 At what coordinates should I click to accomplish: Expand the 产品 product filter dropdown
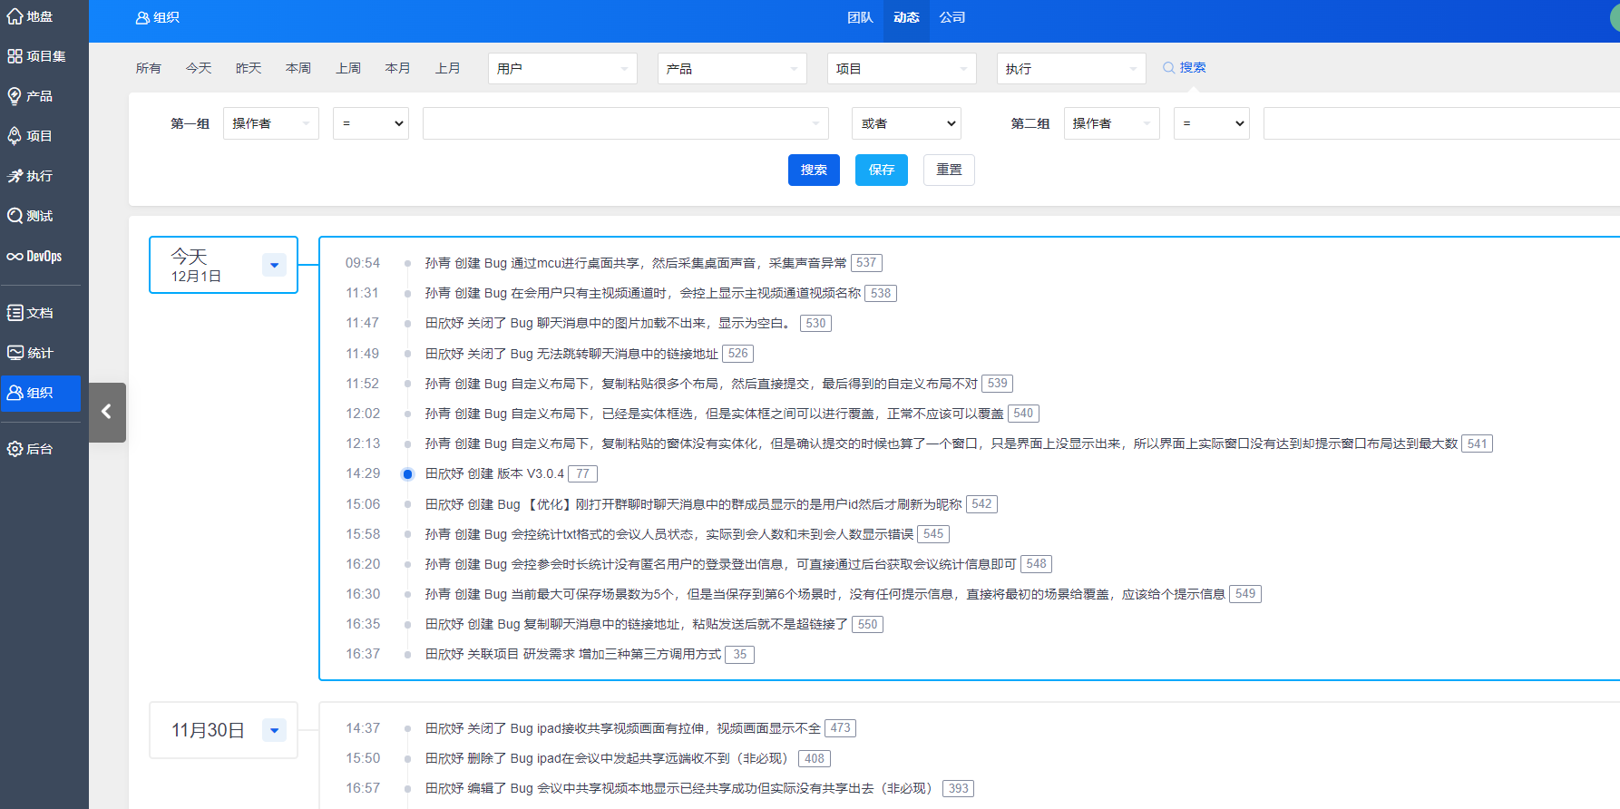pyautogui.click(x=731, y=69)
